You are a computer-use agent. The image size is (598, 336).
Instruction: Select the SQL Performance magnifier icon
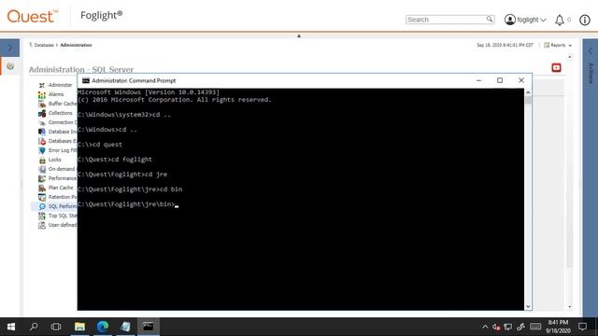42,206
